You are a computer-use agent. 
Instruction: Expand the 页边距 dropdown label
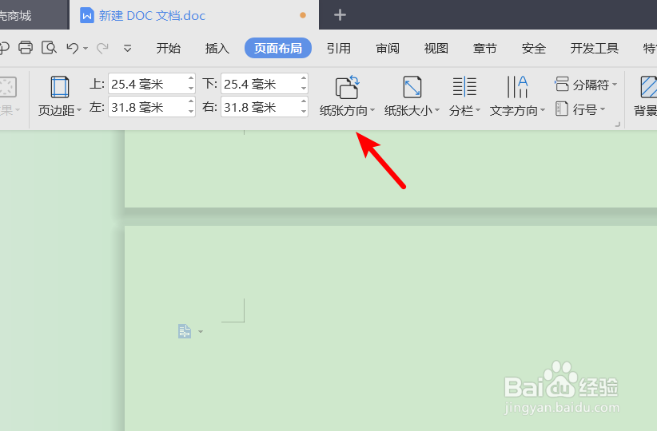59,110
